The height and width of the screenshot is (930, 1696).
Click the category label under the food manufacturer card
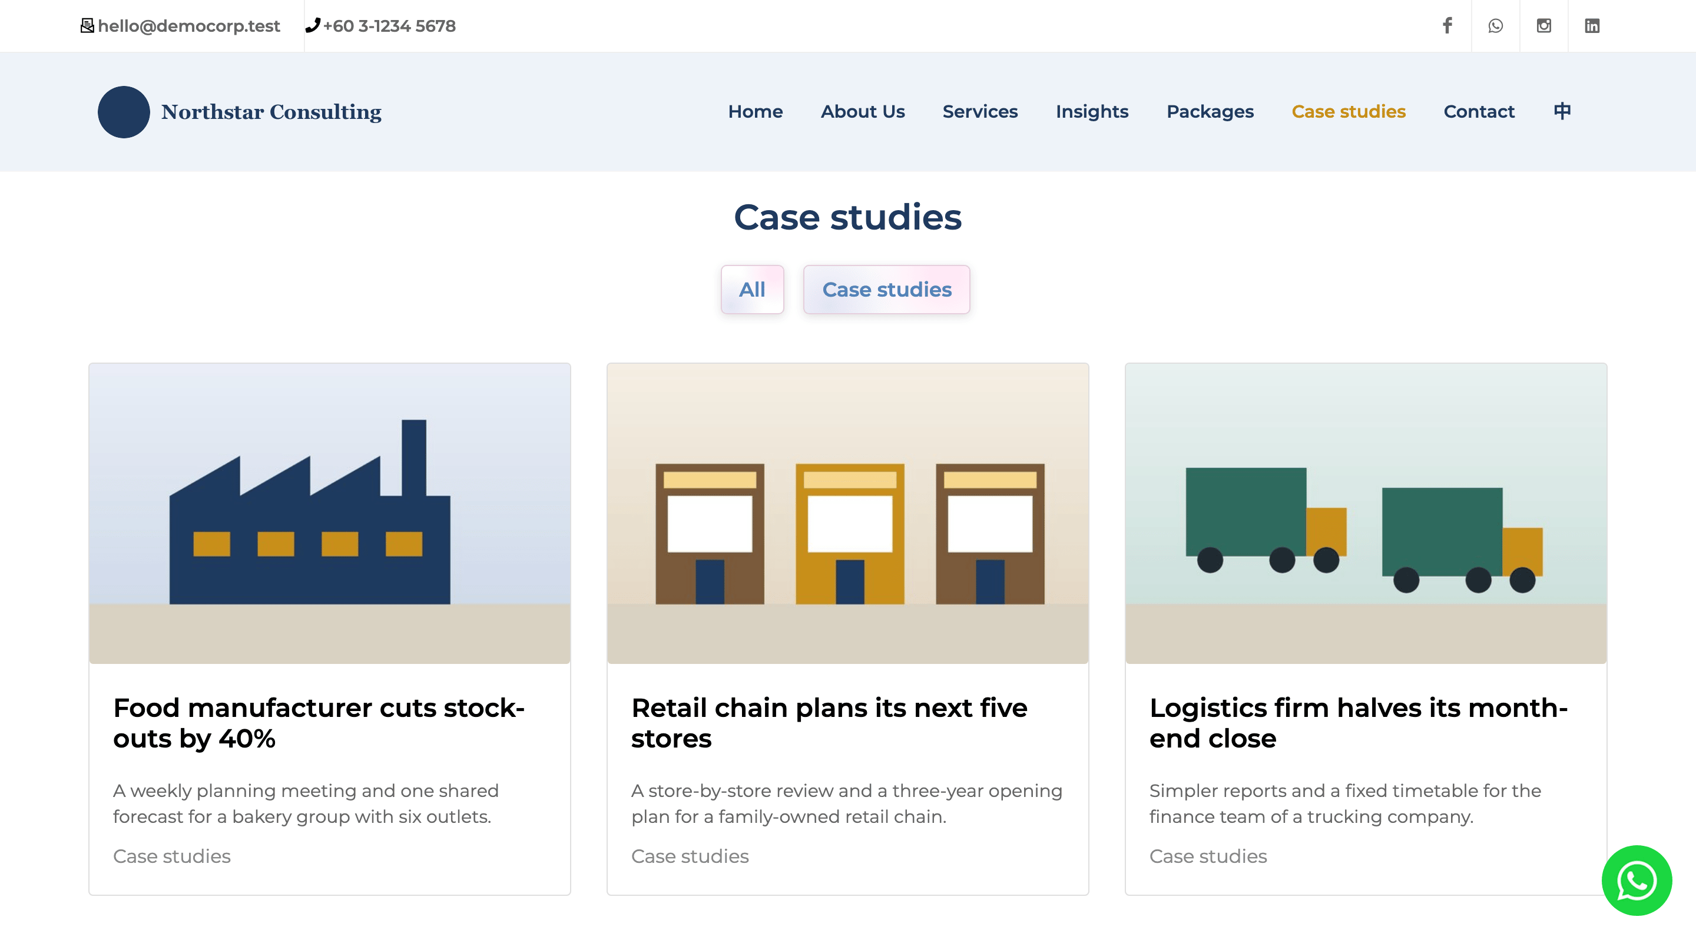click(x=172, y=856)
